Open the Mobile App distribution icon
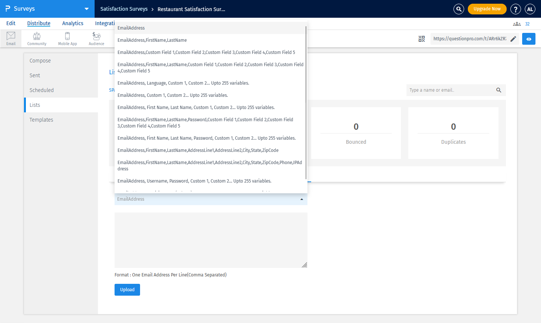 pos(67,38)
